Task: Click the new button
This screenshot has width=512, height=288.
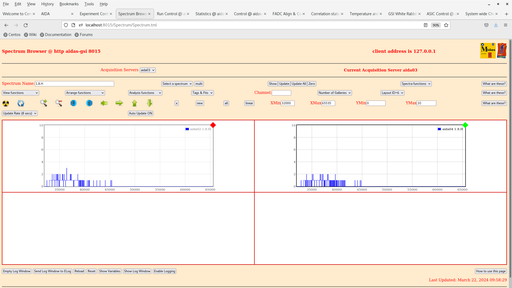Action: [x=200, y=103]
